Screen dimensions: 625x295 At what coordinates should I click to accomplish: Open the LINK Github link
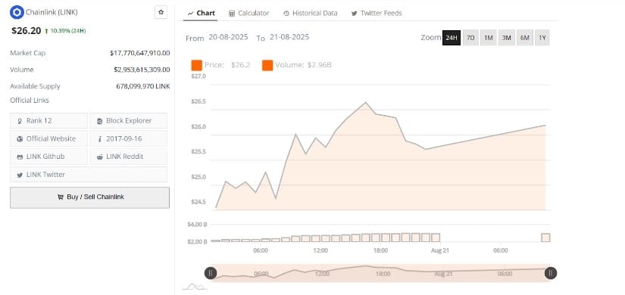pyautogui.click(x=48, y=157)
